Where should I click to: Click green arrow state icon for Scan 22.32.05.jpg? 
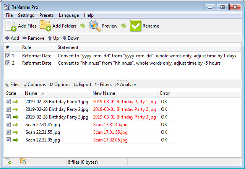[x=15, y=140]
